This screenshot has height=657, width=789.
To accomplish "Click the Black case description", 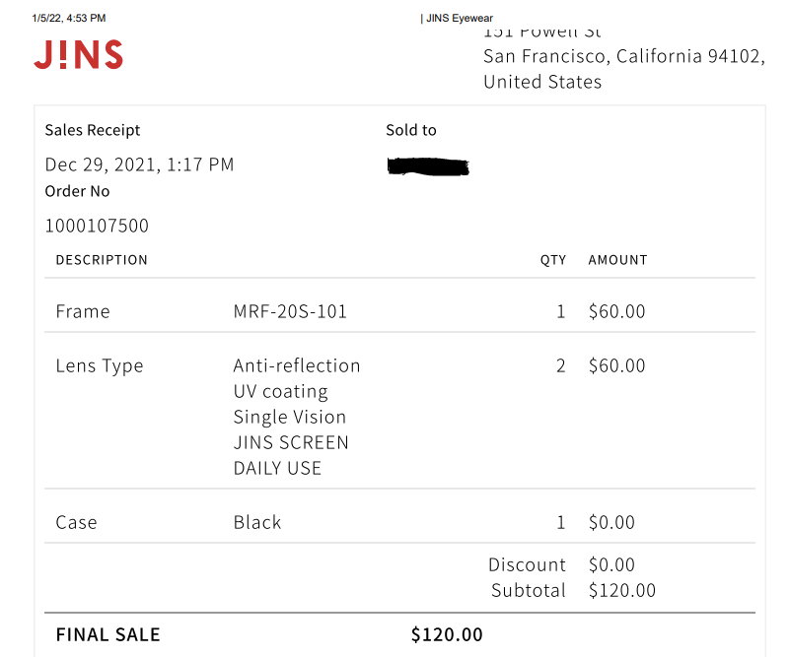I will coord(257,523).
